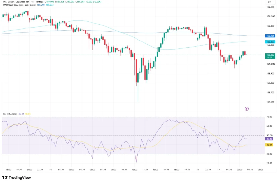Select the RSI (14, close) indicator legend
This screenshot has width=278, height=183.
pos(10,114)
